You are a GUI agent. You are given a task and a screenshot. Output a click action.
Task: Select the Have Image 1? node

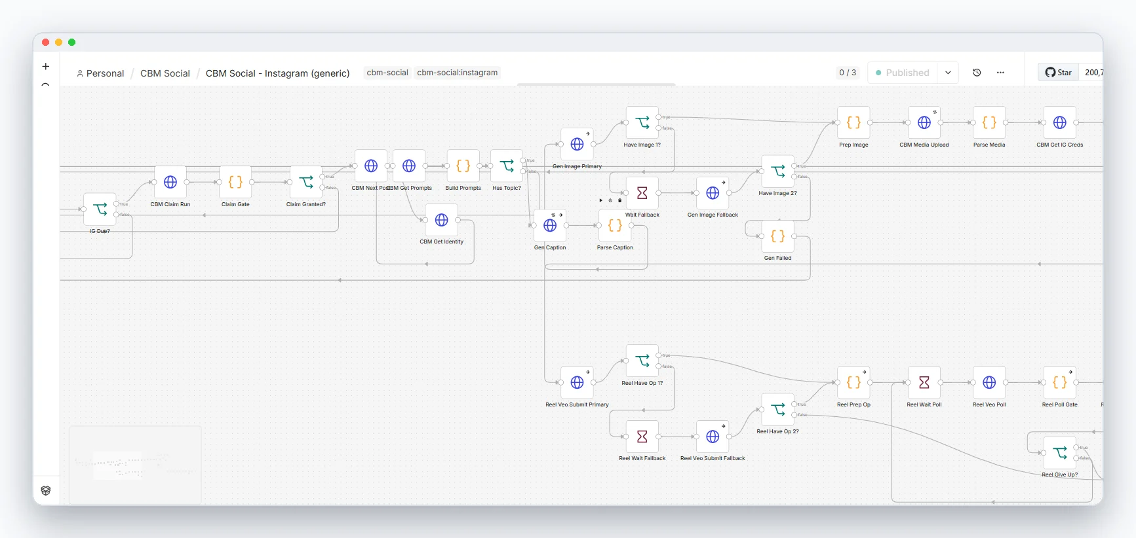coord(642,123)
